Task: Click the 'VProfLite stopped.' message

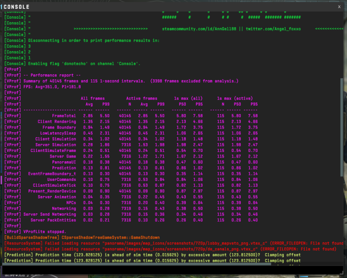Action: click(x=45, y=231)
